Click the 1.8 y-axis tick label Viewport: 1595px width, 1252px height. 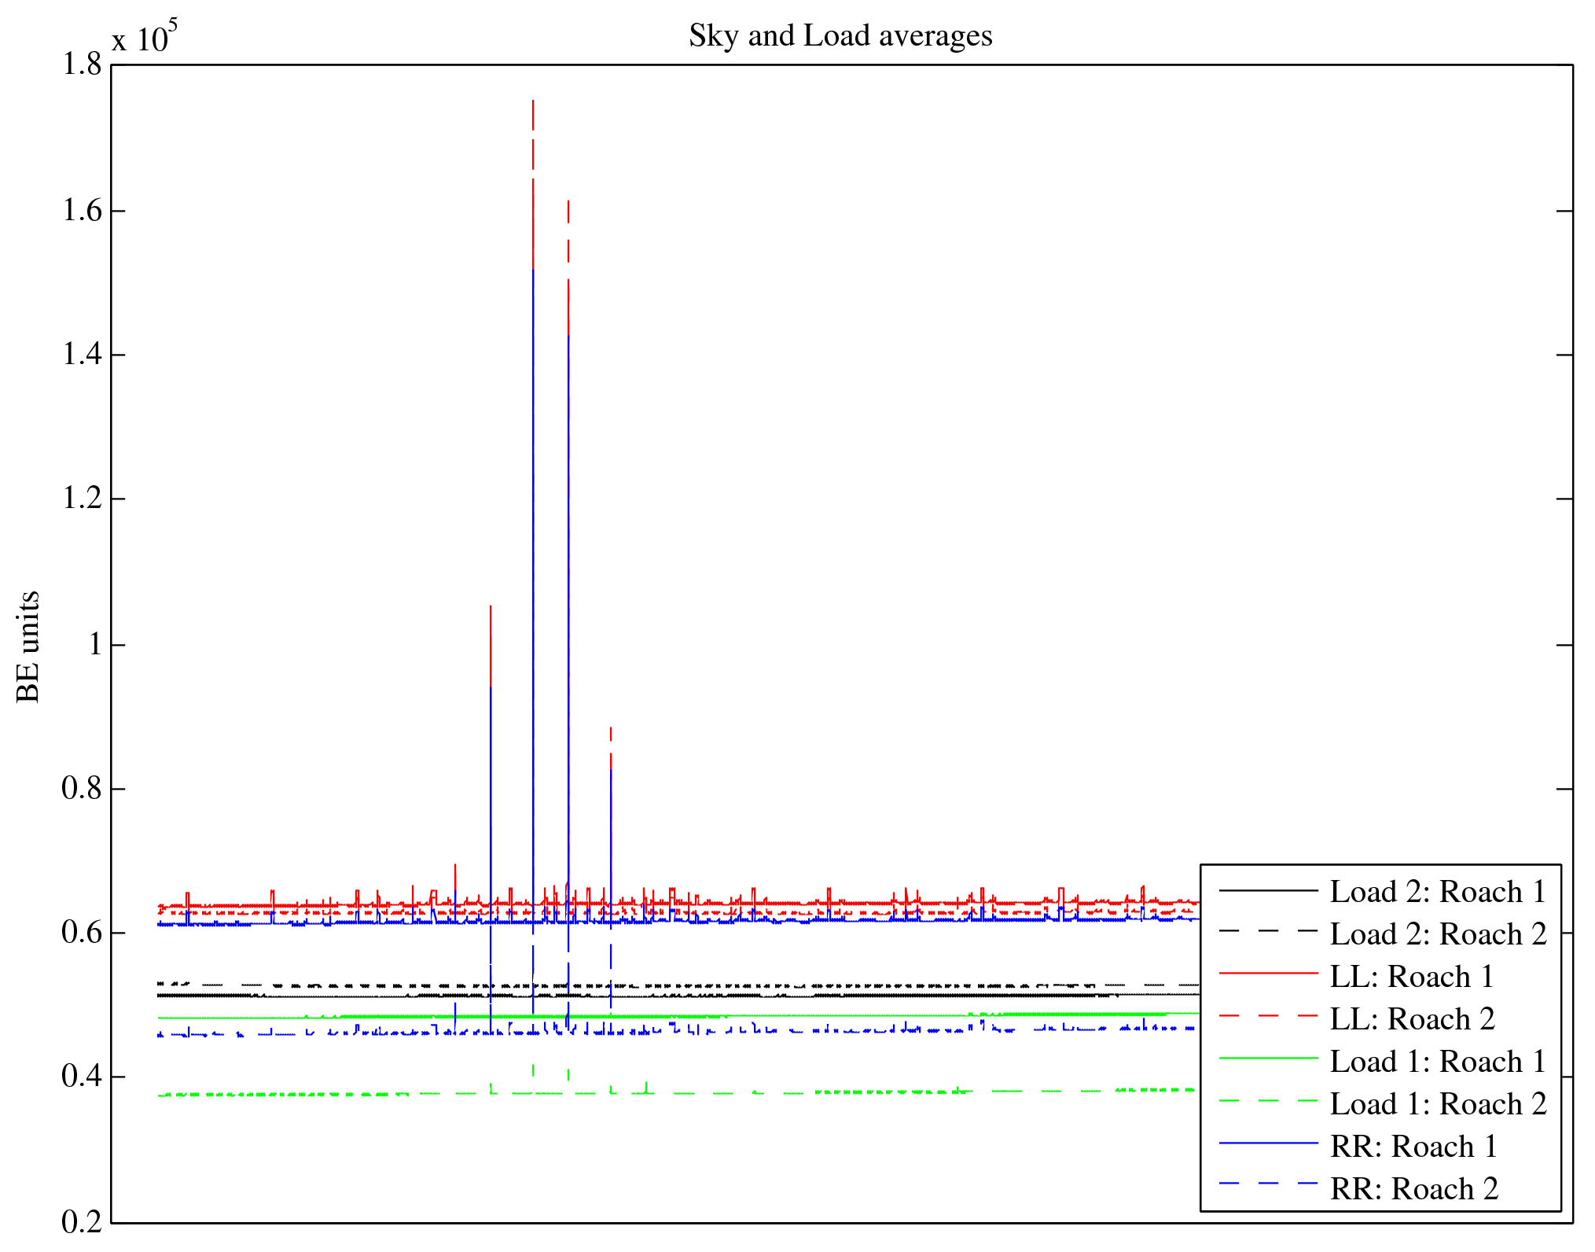click(82, 64)
